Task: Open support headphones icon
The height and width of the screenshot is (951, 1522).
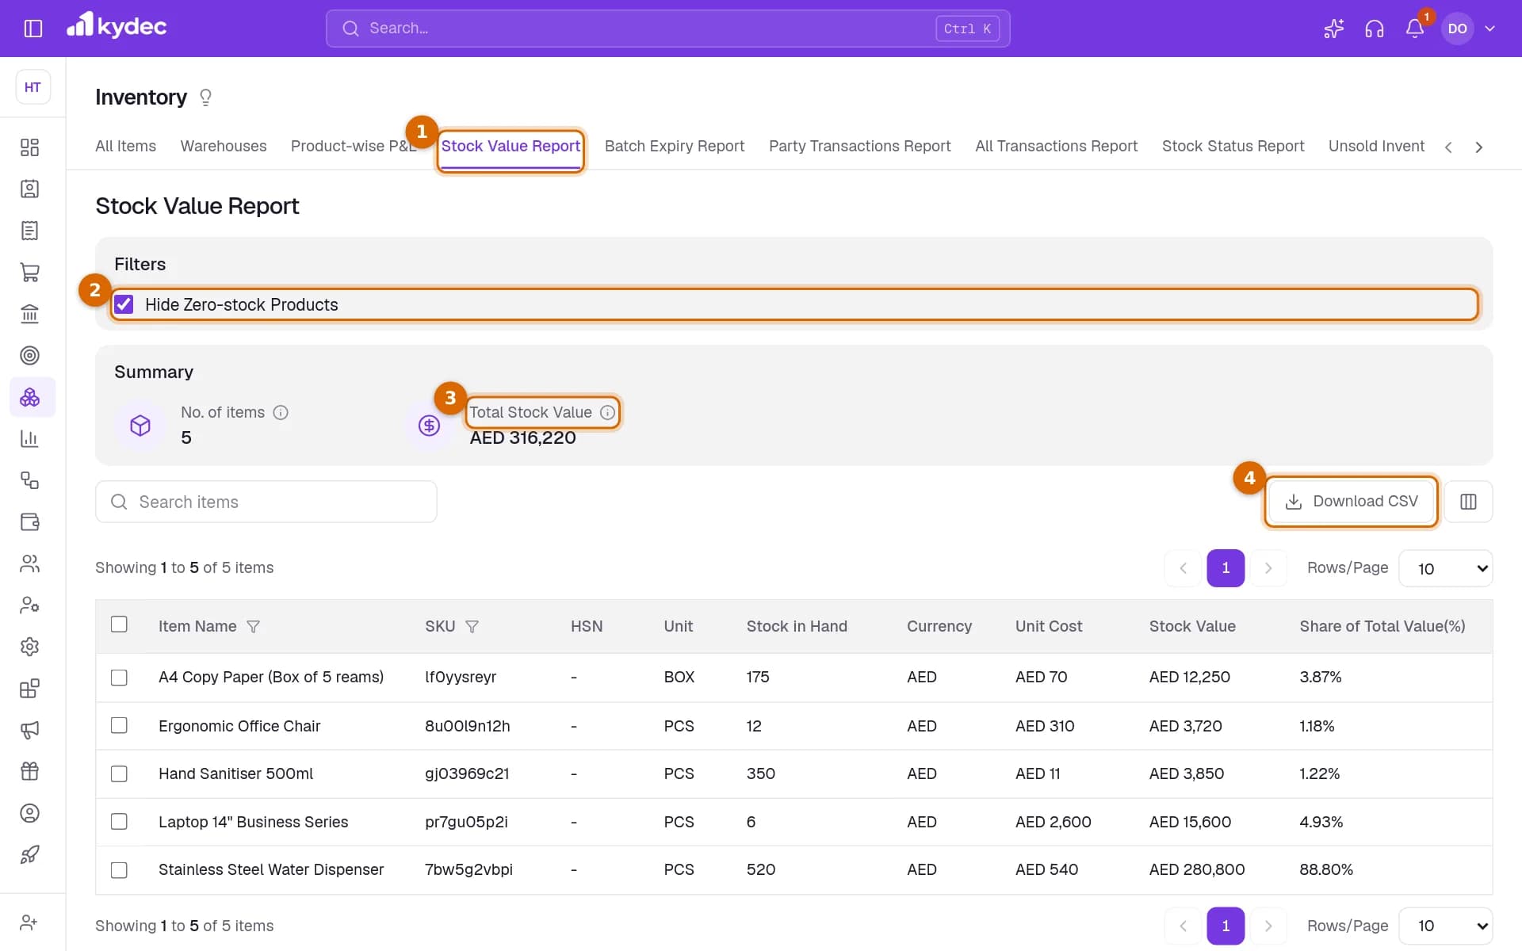Action: tap(1374, 29)
